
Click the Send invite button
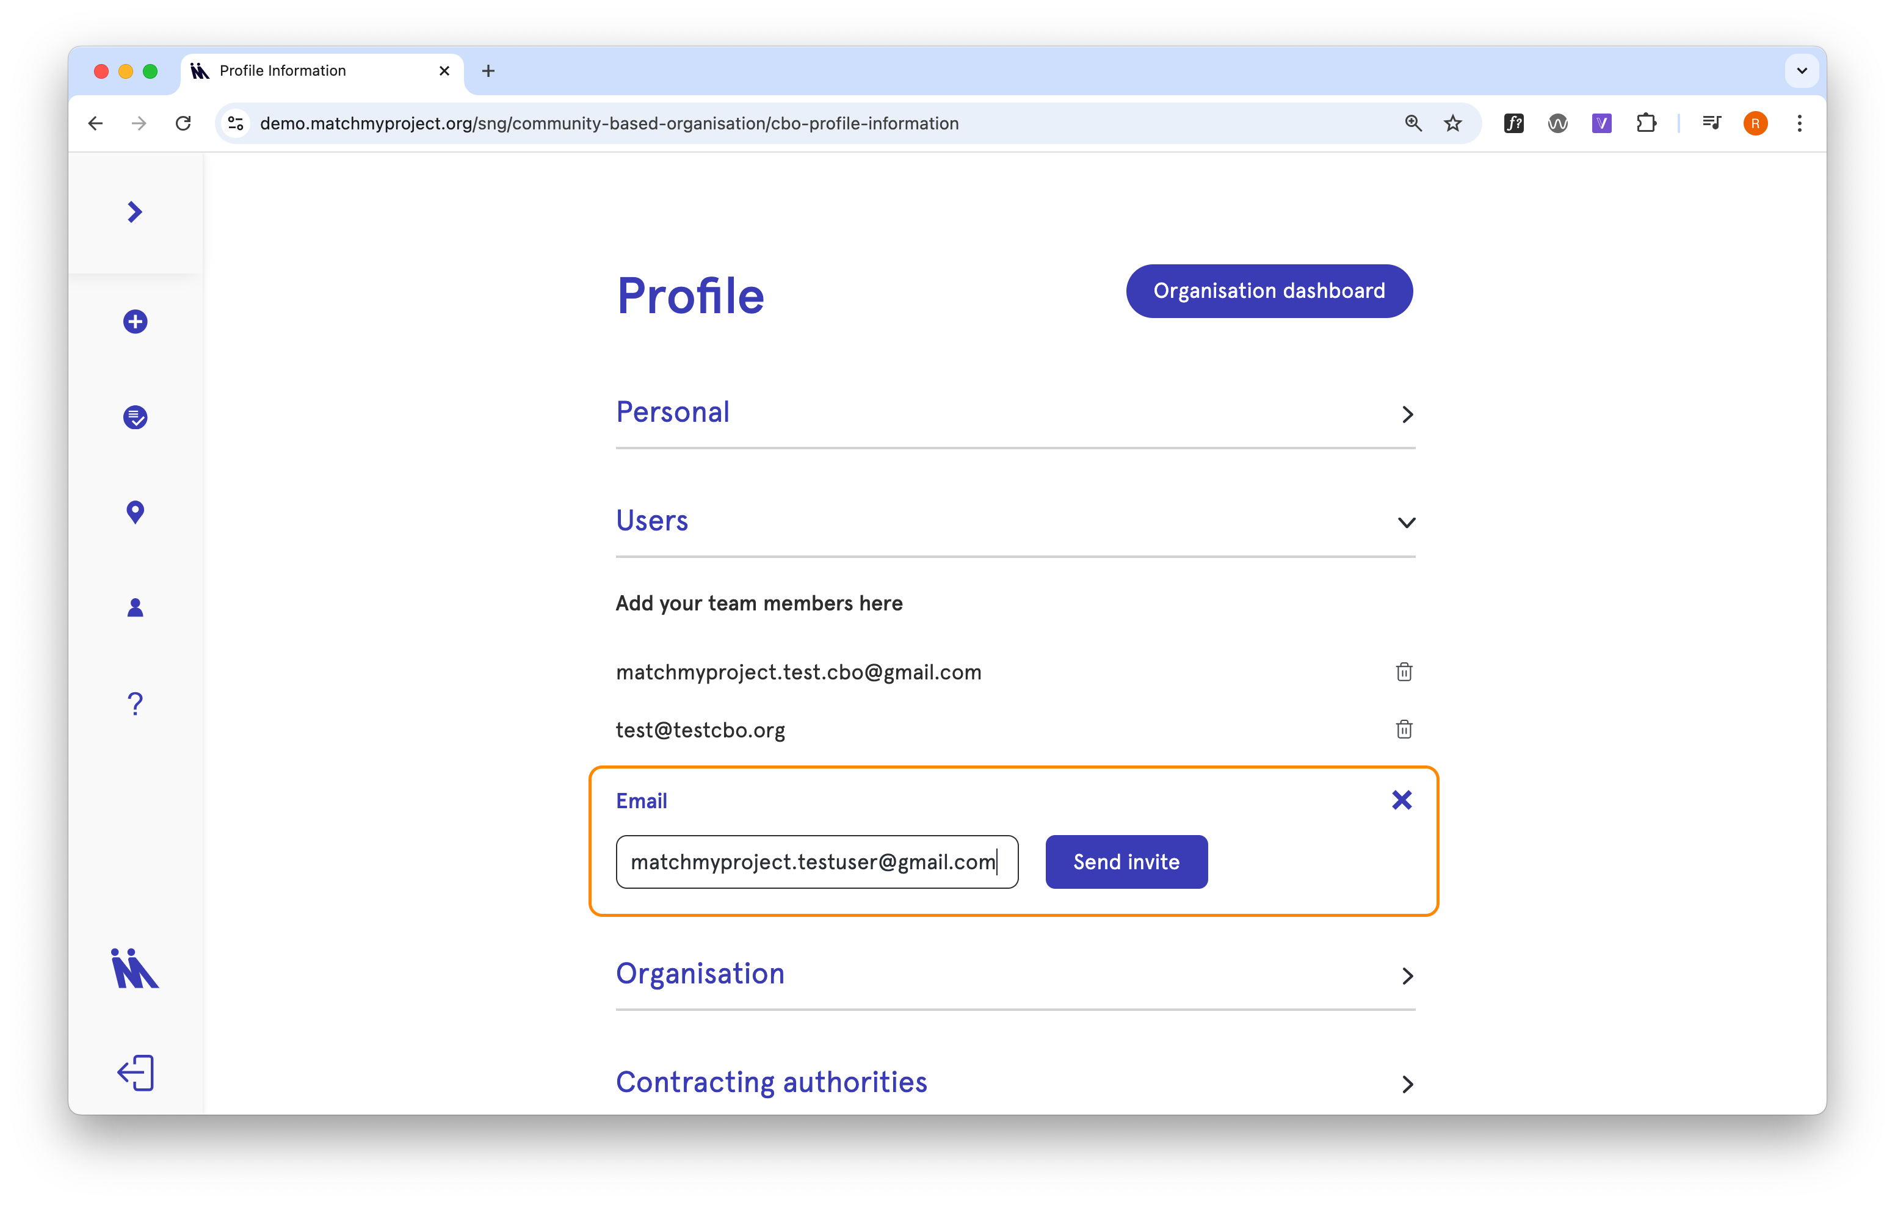pyautogui.click(x=1126, y=862)
